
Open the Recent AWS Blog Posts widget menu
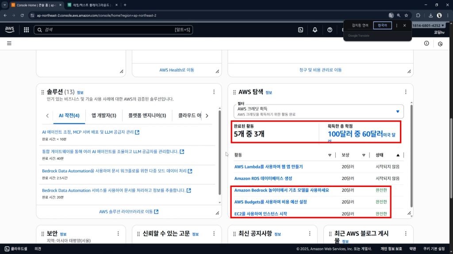[x=406, y=233]
